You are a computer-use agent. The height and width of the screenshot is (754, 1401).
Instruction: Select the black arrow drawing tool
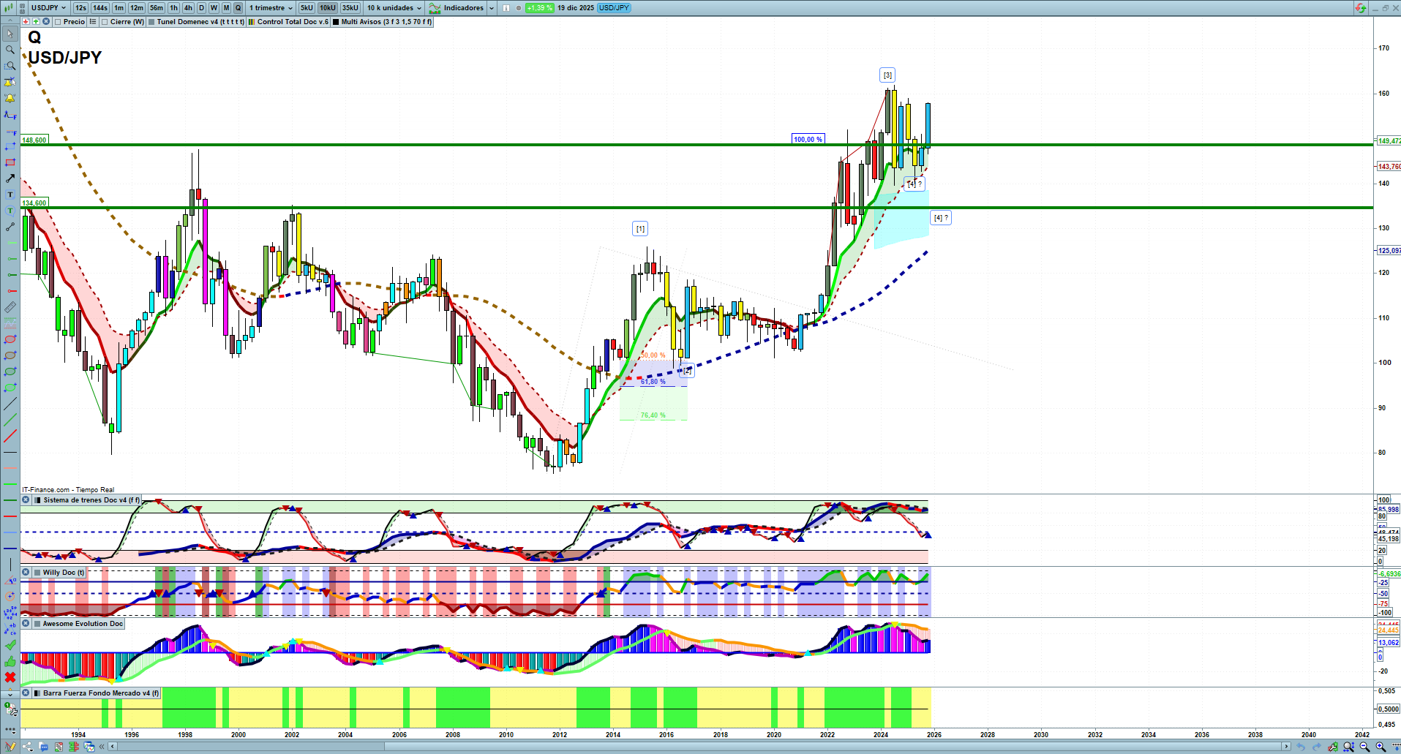pyautogui.click(x=10, y=178)
